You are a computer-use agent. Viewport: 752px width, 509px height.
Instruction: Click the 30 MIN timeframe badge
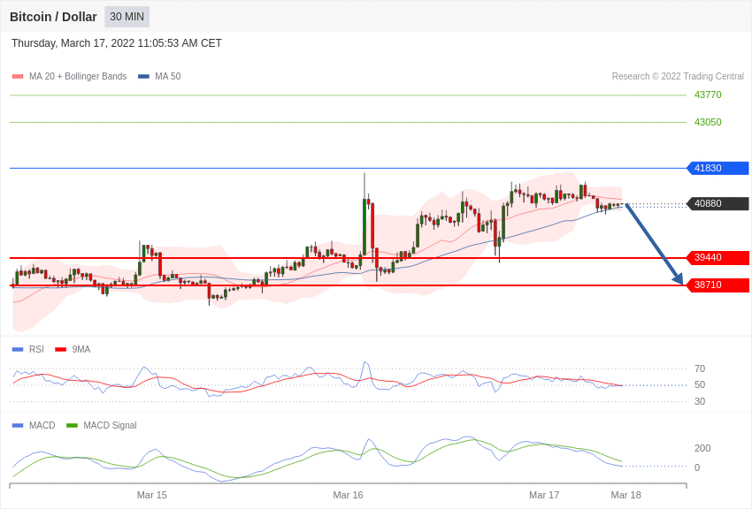coord(127,17)
